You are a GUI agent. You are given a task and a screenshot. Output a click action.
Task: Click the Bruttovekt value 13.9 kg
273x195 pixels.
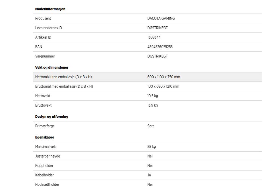(x=152, y=105)
